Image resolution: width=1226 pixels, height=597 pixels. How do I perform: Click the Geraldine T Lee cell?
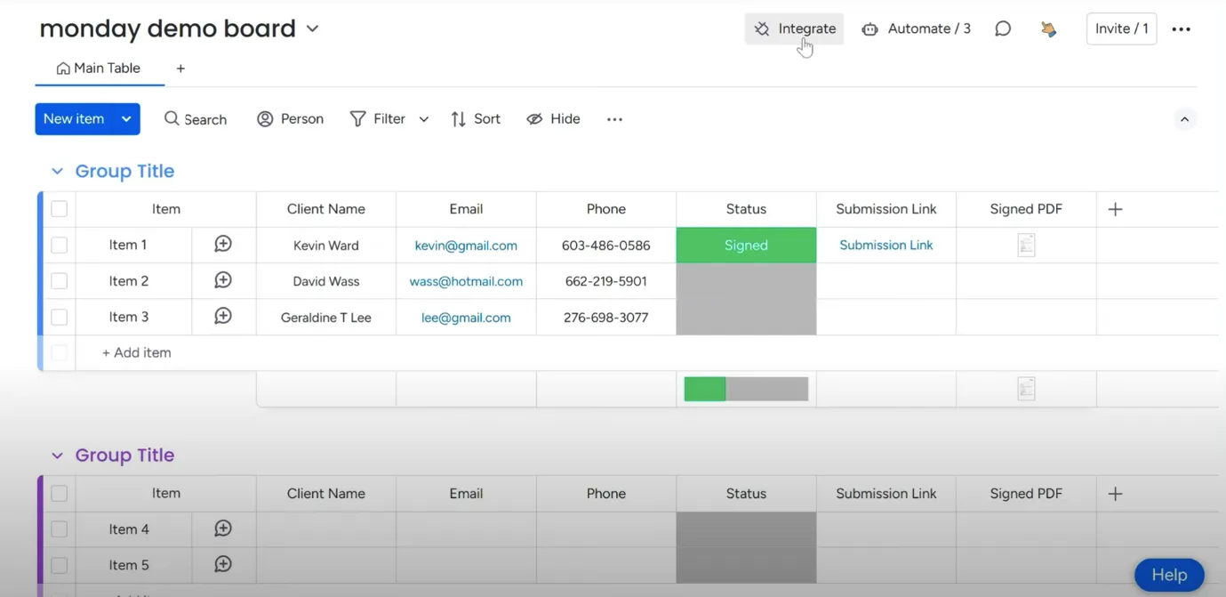[326, 317]
